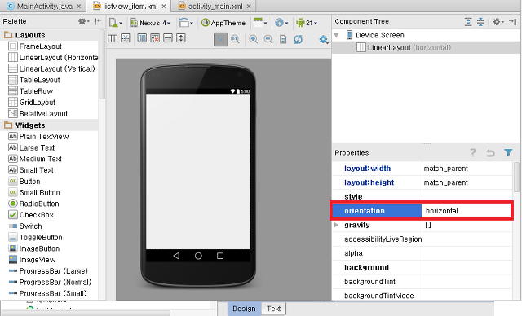Open Component Tree gear settings menu
This screenshot has width=522, height=316.
pyautogui.click(x=498, y=22)
